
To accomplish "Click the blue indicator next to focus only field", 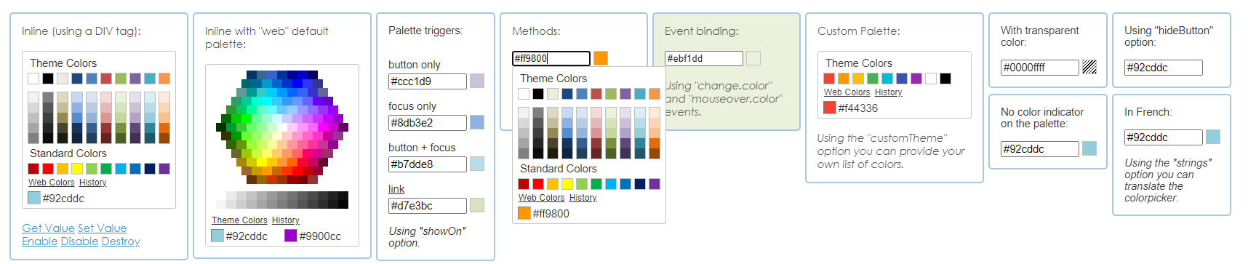I will 476,122.
